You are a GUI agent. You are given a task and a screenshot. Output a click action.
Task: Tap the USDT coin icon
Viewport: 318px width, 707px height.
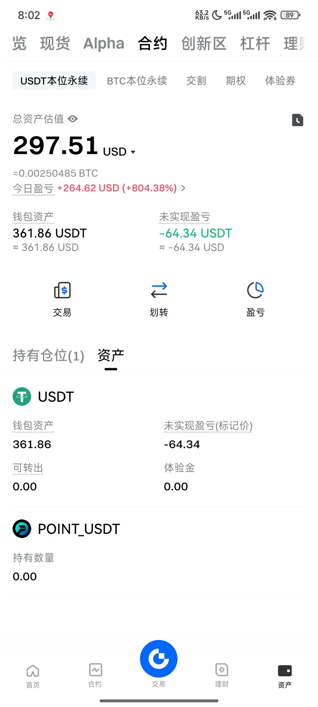22,396
